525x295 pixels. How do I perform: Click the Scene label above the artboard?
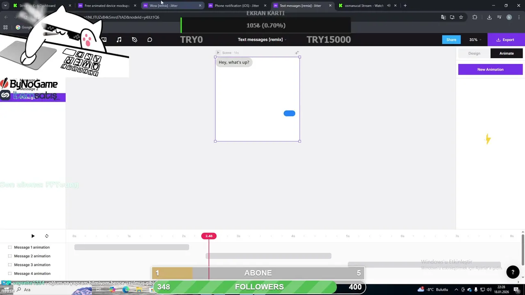(227, 52)
